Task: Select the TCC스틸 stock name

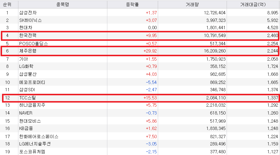Action: coord(27,98)
